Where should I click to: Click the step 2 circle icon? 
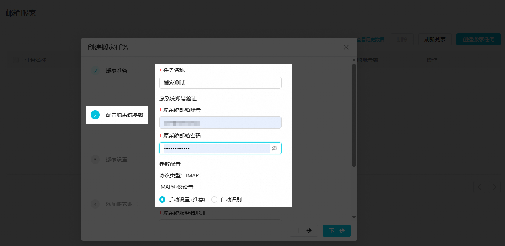tap(95, 115)
